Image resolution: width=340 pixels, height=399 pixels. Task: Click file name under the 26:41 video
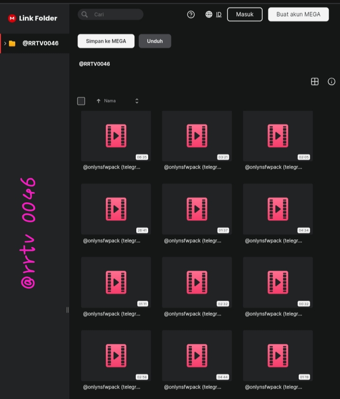pyautogui.click(x=112, y=241)
